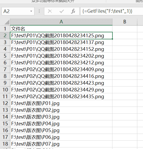Select cell F:\test\版衣图\P07.jpg
Image resolution: width=143 pixels, height=149 pixels.
[61, 144]
